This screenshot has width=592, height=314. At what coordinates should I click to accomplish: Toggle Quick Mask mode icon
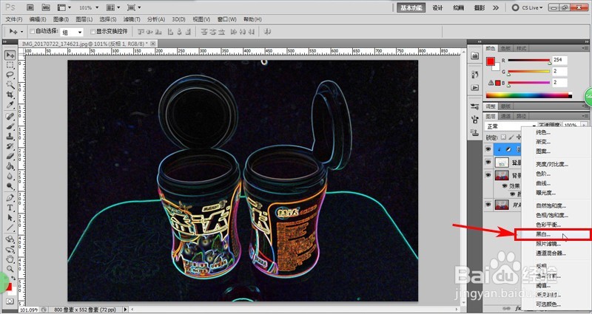10,301
